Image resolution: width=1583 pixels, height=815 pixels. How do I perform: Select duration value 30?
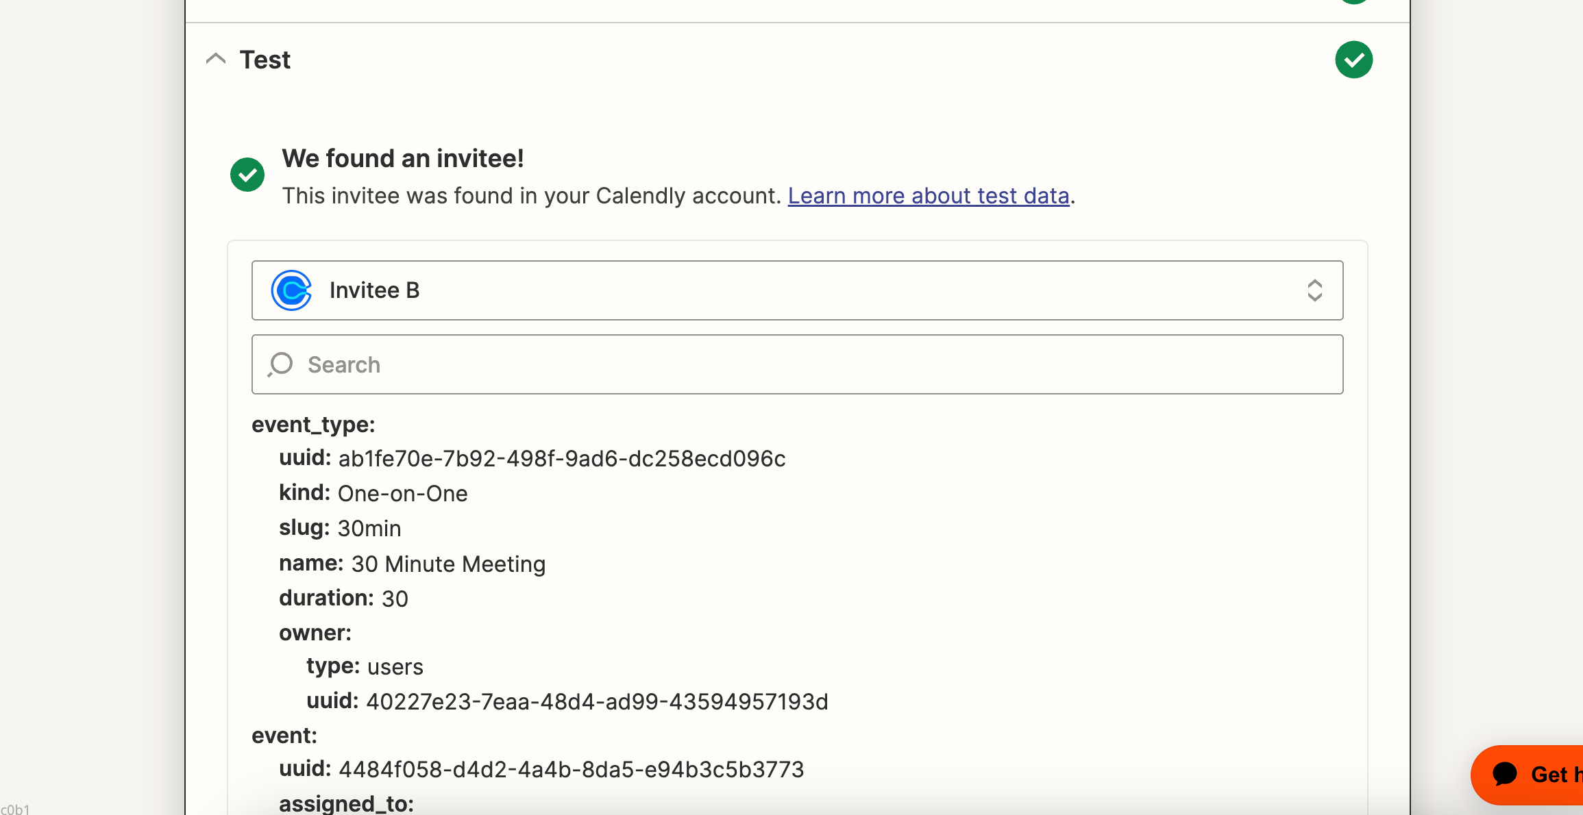tap(395, 599)
